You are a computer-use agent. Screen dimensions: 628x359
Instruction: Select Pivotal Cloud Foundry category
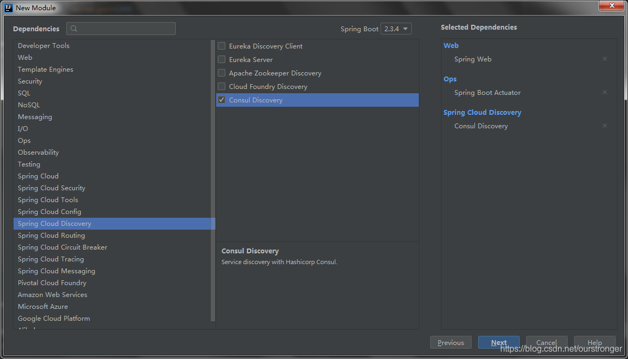[112, 283]
